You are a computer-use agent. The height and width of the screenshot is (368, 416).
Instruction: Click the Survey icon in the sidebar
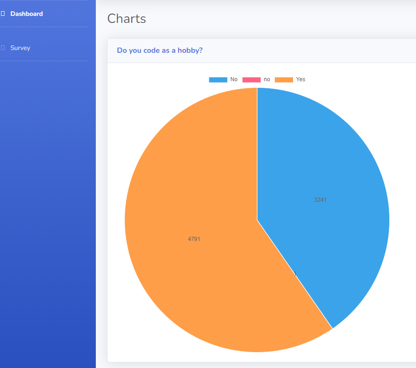(x=3, y=48)
